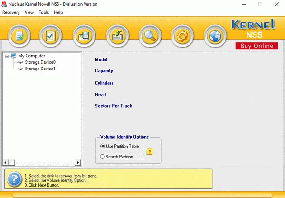Open the Recovery menu
285x198 pixels.
[x=11, y=12]
